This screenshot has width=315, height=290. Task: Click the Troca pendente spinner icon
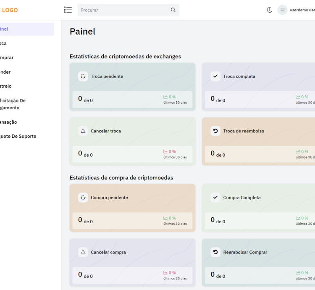(83, 76)
